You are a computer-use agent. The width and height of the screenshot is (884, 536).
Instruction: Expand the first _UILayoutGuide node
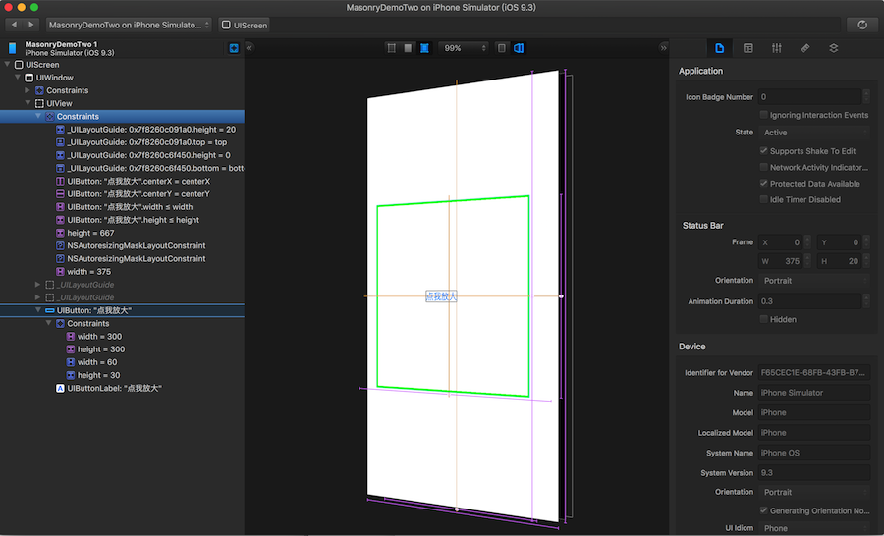[x=37, y=285]
